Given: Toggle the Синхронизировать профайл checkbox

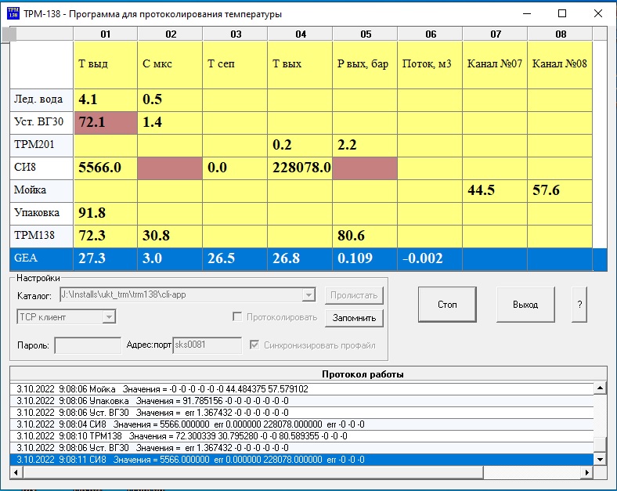Looking at the screenshot, I should (x=254, y=345).
